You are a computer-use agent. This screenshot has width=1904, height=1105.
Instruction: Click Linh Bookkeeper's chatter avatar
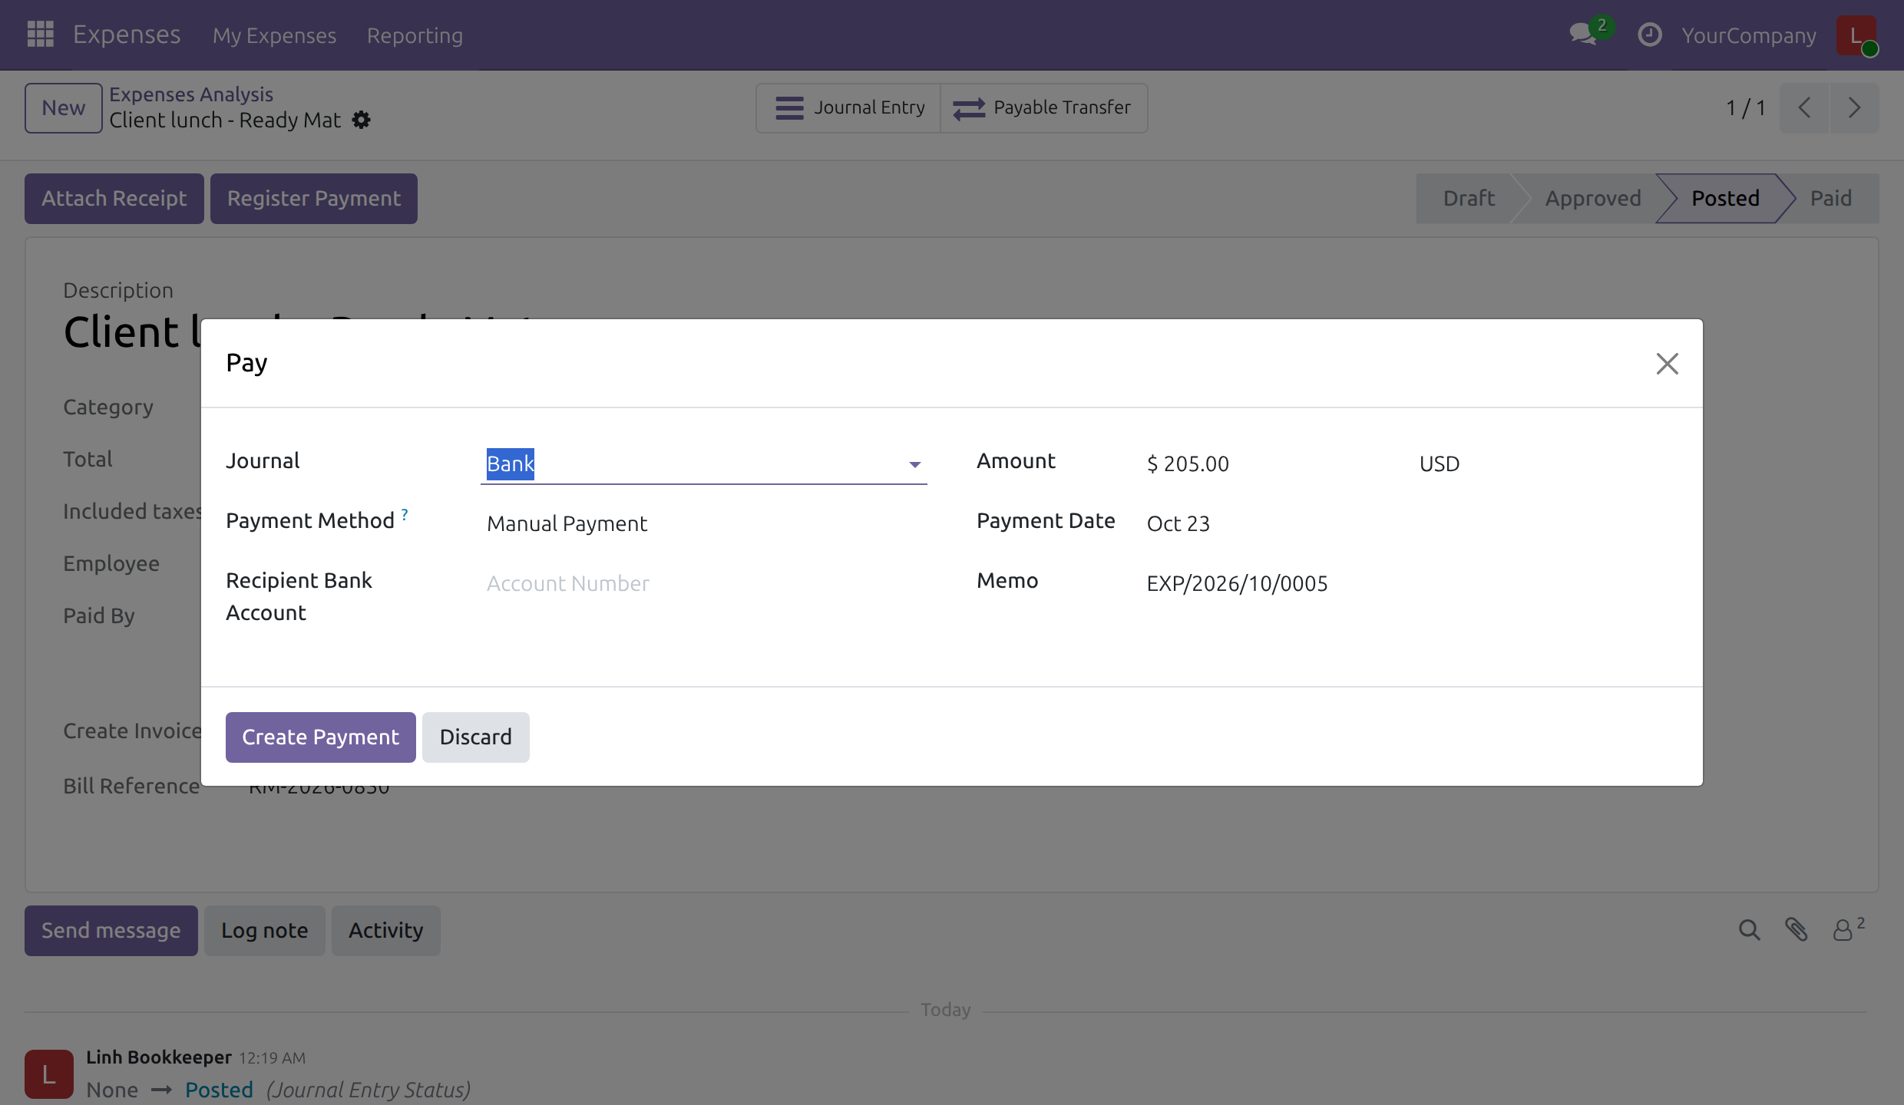49,1074
